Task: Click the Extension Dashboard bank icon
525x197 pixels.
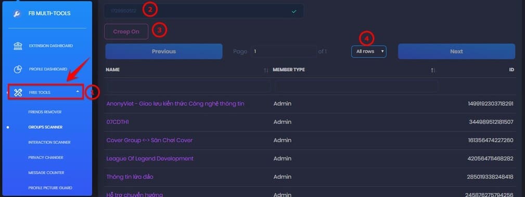Action: coord(18,46)
